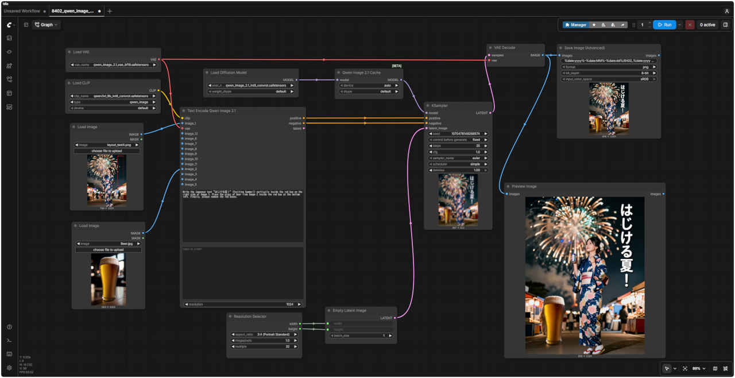Open the format dropdown in Save Image

(609, 67)
